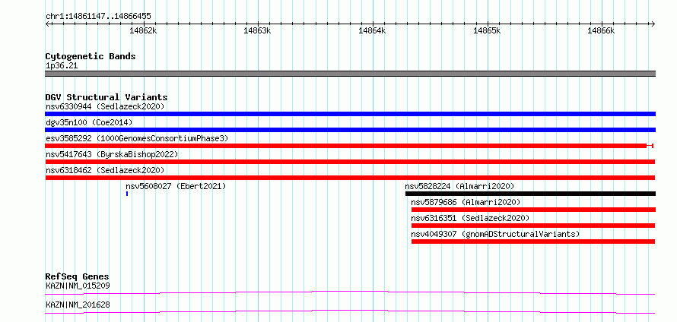Viewport: 677px width, 322px height.
Task: Click the magenta line for KAZN|NM_015209
Action: coord(350,292)
